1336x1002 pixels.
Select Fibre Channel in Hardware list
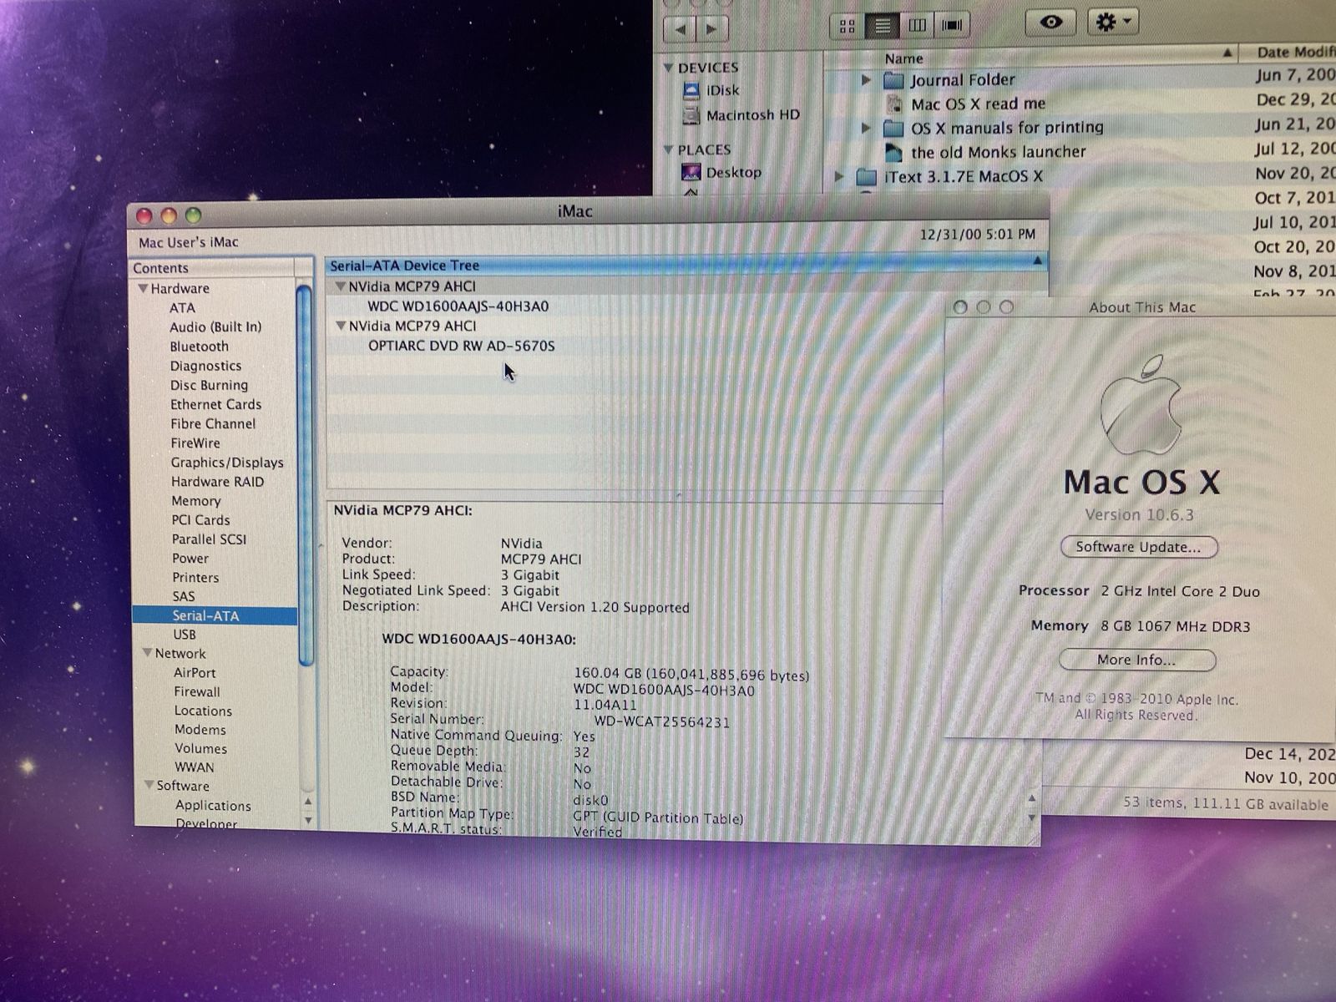click(x=213, y=423)
